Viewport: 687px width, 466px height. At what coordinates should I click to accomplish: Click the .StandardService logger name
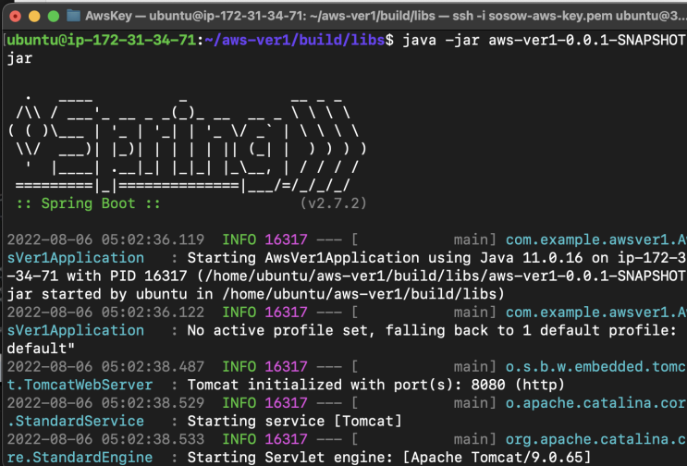tap(76, 422)
